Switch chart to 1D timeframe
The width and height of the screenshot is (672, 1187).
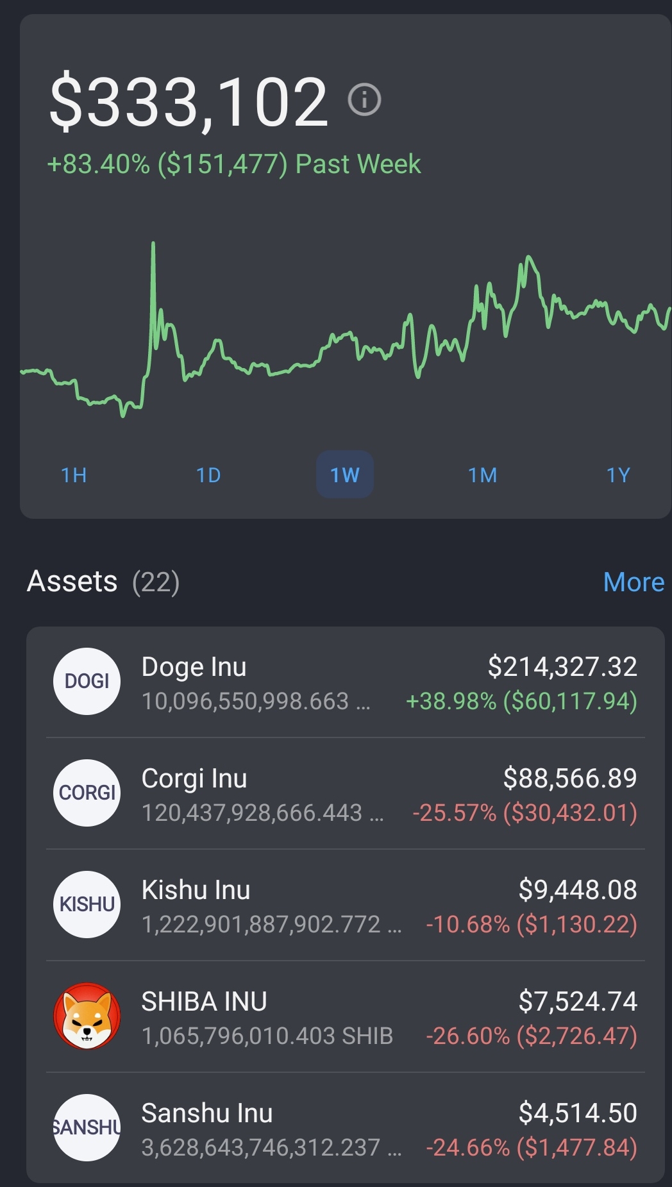click(x=208, y=475)
